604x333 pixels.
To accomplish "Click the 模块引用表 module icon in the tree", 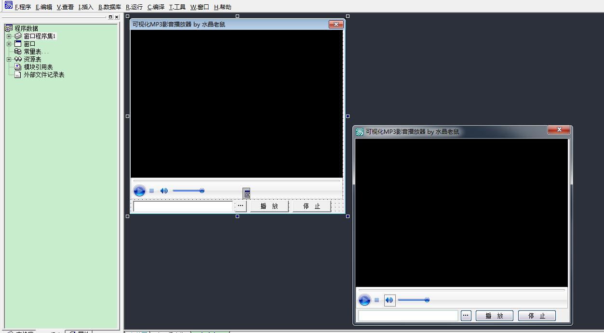I will click(x=18, y=67).
